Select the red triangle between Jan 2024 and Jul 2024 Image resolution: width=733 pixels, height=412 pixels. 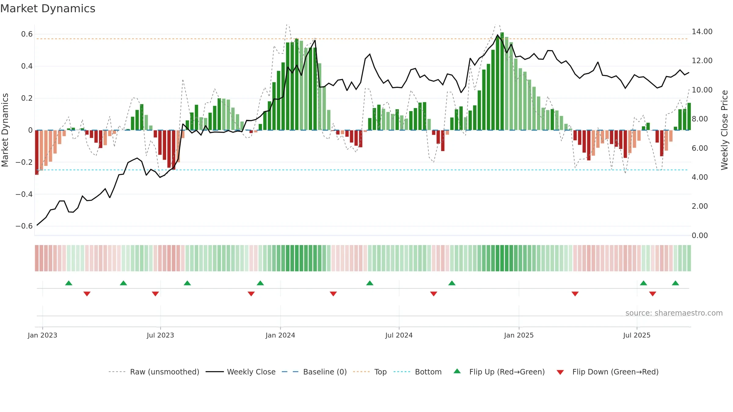click(x=333, y=294)
